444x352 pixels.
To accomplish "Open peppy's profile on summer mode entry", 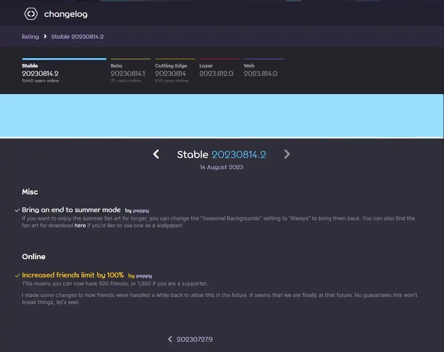I will [x=141, y=210].
